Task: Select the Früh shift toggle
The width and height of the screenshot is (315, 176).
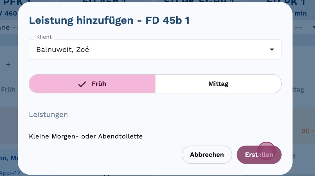Action: coord(92,84)
